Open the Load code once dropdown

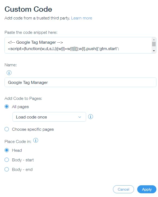[49, 117]
